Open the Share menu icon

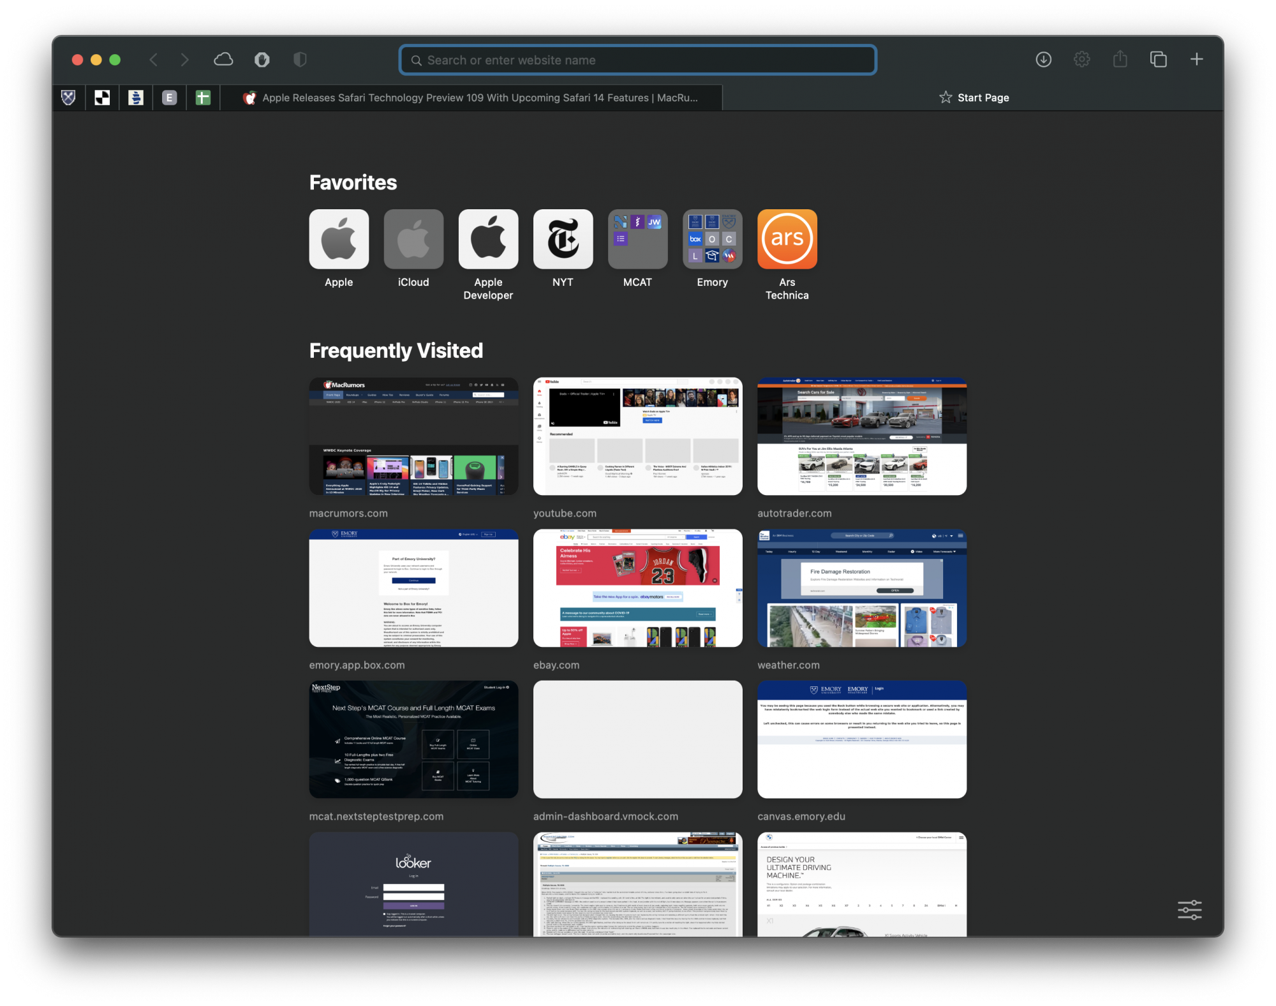[1120, 60]
